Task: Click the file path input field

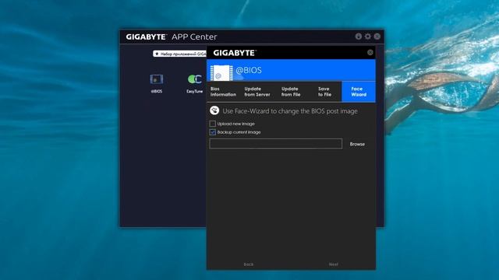Action: [275, 143]
